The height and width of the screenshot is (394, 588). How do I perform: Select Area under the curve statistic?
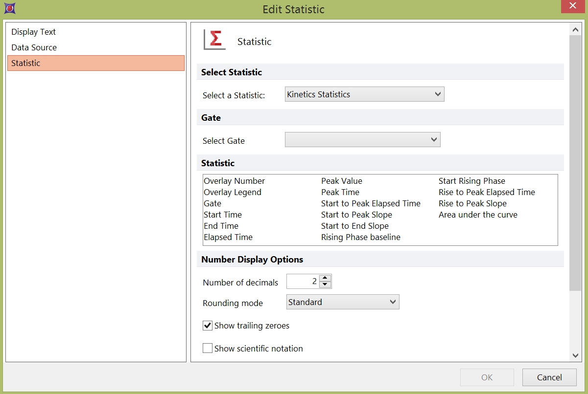(478, 215)
